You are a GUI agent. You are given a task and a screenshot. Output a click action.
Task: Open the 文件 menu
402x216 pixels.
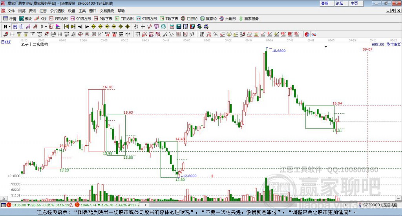pos(11,11)
